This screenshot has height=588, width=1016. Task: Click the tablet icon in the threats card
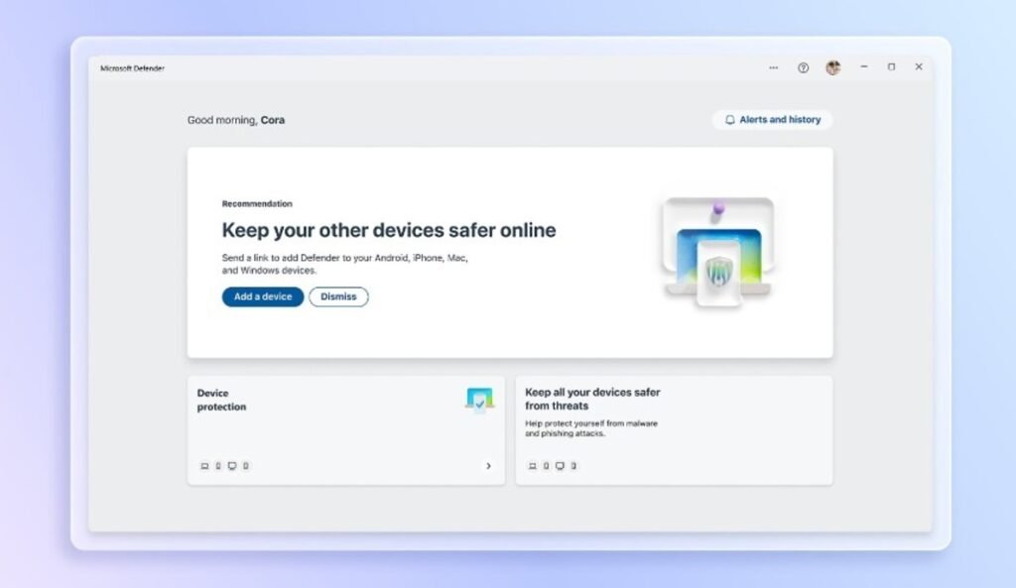pyautogui.click(x=572, y=466)
